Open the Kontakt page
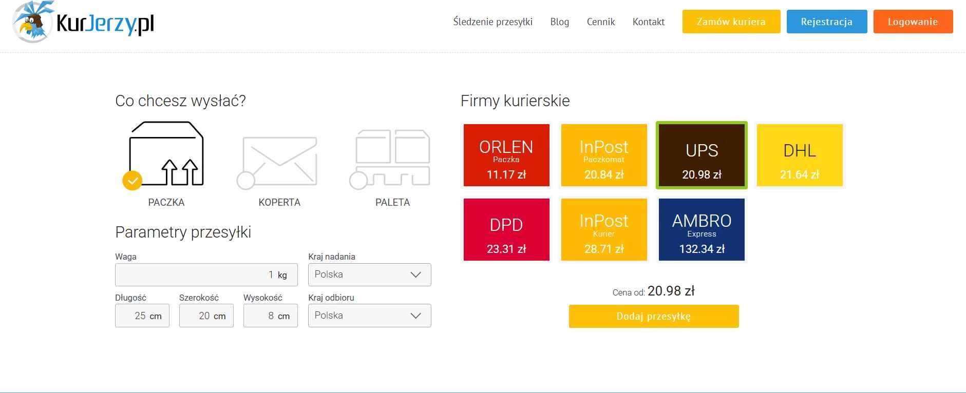The image size is (966, 393). coord(649,22)
